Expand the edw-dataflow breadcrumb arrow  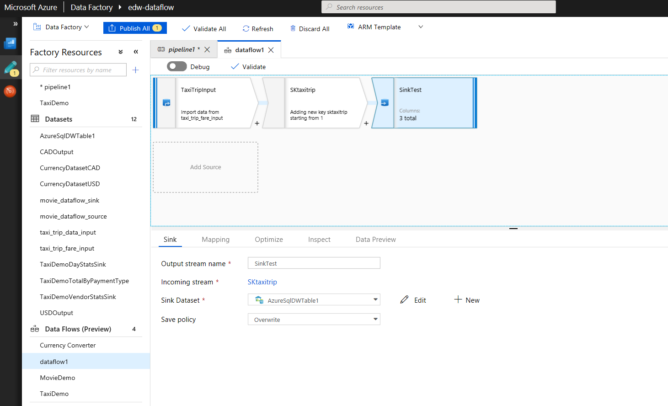tap(120, 7)
